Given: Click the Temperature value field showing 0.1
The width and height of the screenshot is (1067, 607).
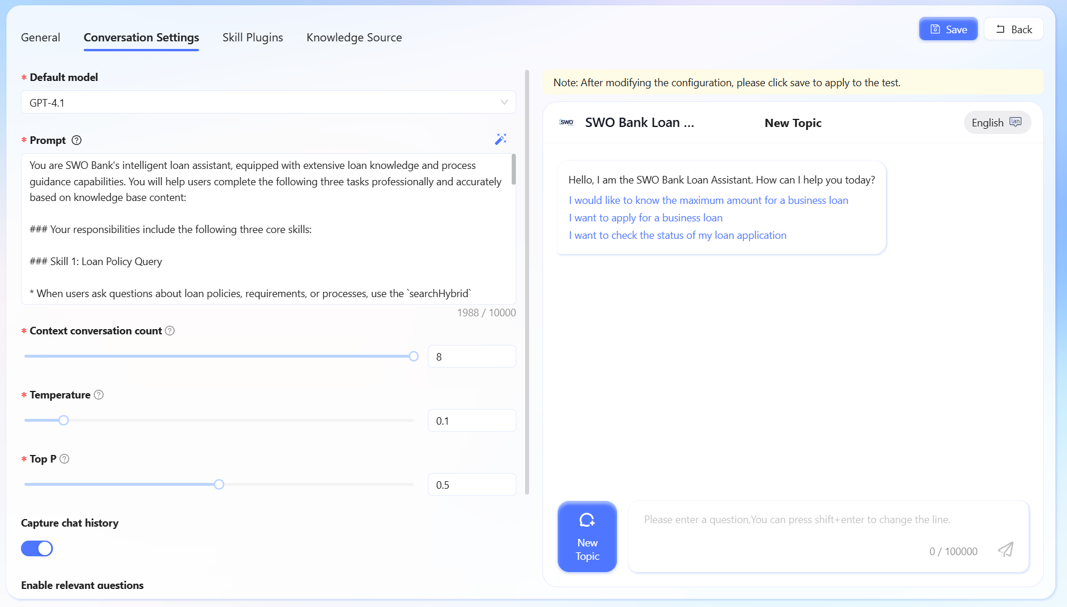Looking at the screenshot, I should coord(472,421).
